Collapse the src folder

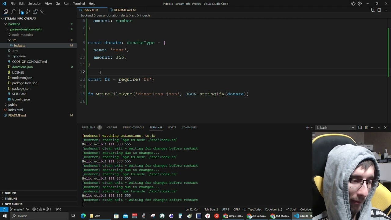(14, 40)
